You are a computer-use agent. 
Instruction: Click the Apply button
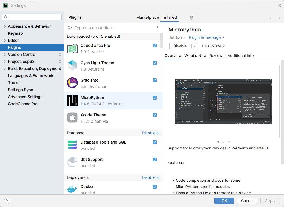pos(270,201)
